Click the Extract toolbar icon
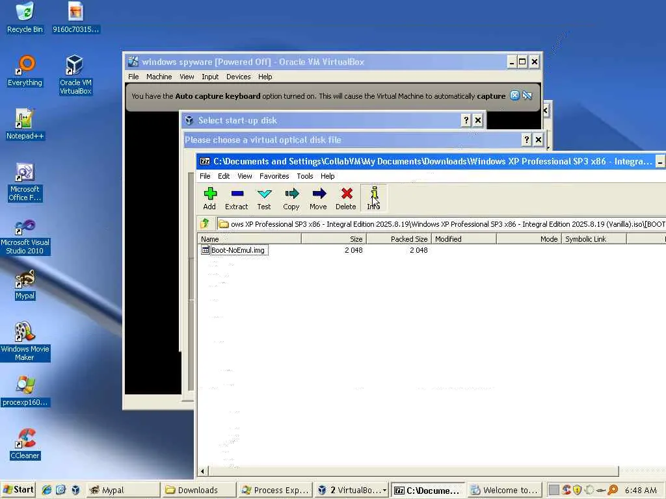The width and height of the screenshot is (666, 499). click(x=237, y=199)
